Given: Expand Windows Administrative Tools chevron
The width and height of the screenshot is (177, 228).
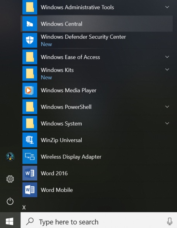Looking at the screenshot, I should 167,7.
